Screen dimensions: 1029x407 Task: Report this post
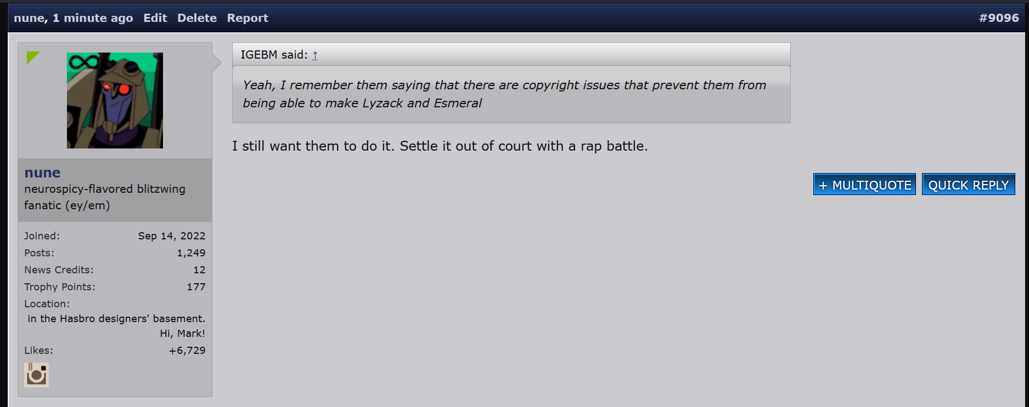click(x=248, y=18)
